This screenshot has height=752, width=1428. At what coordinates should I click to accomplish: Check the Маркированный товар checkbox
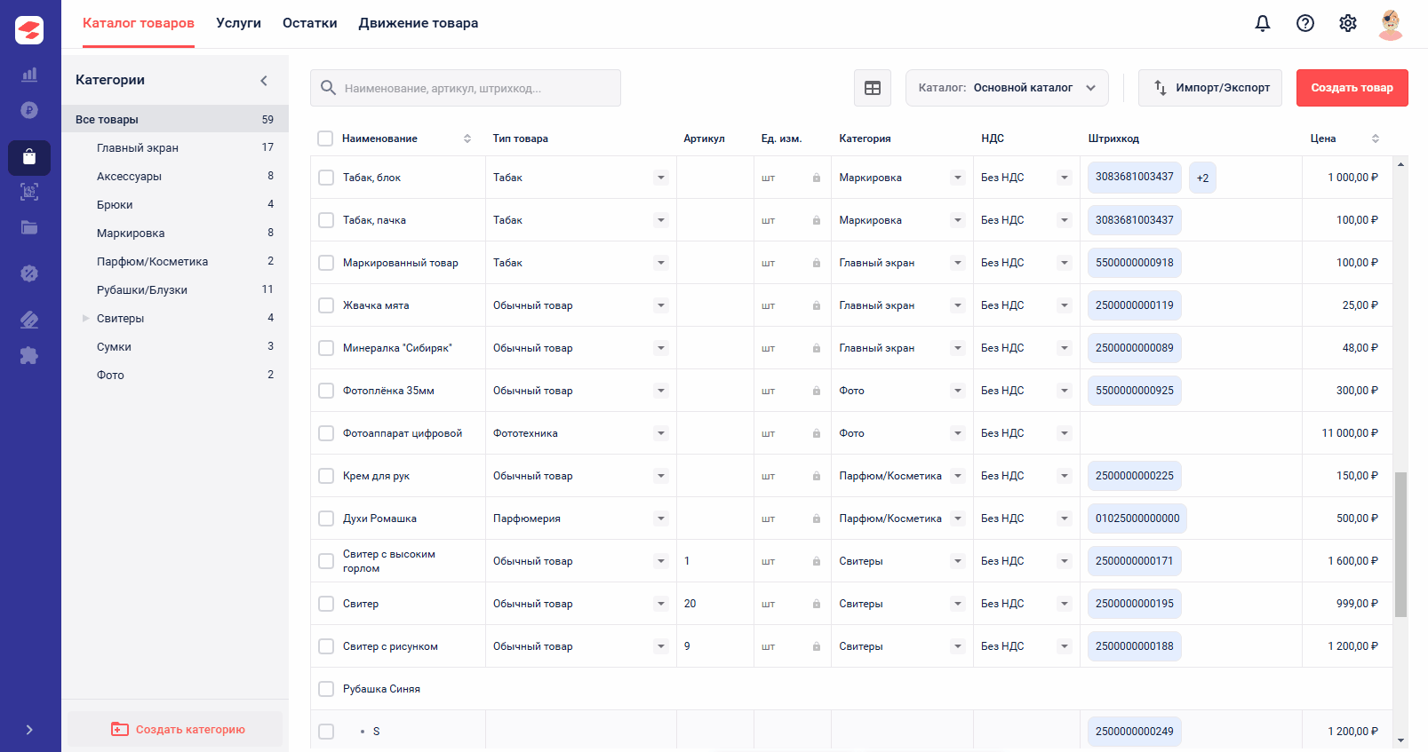coord(326,263)
